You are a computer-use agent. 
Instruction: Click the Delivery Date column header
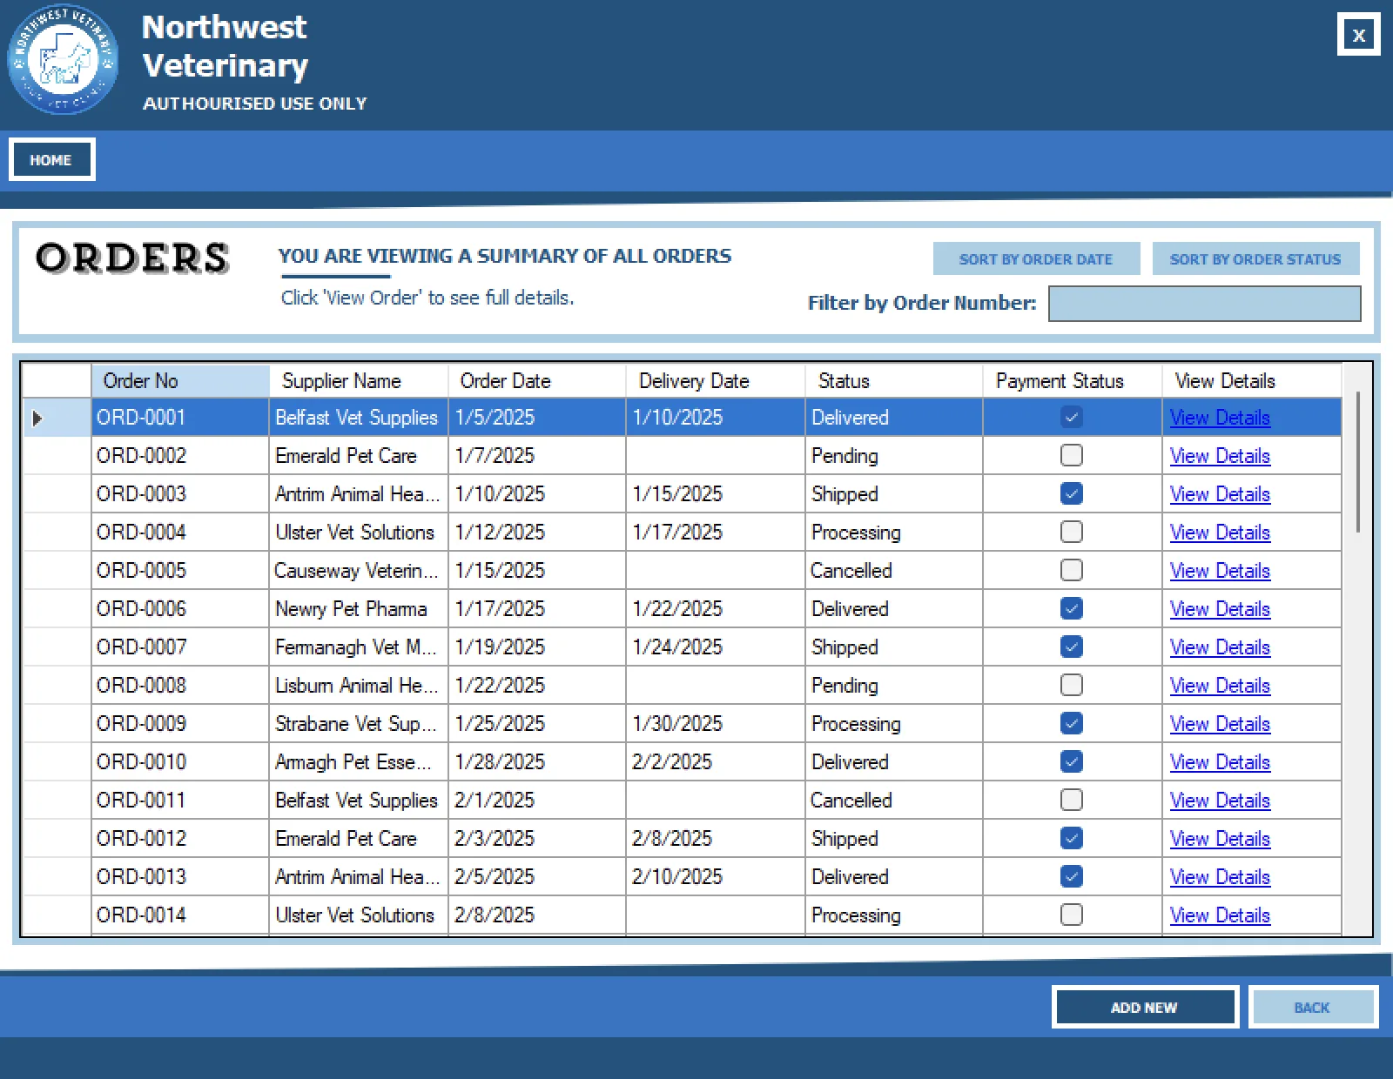(716, 381)
